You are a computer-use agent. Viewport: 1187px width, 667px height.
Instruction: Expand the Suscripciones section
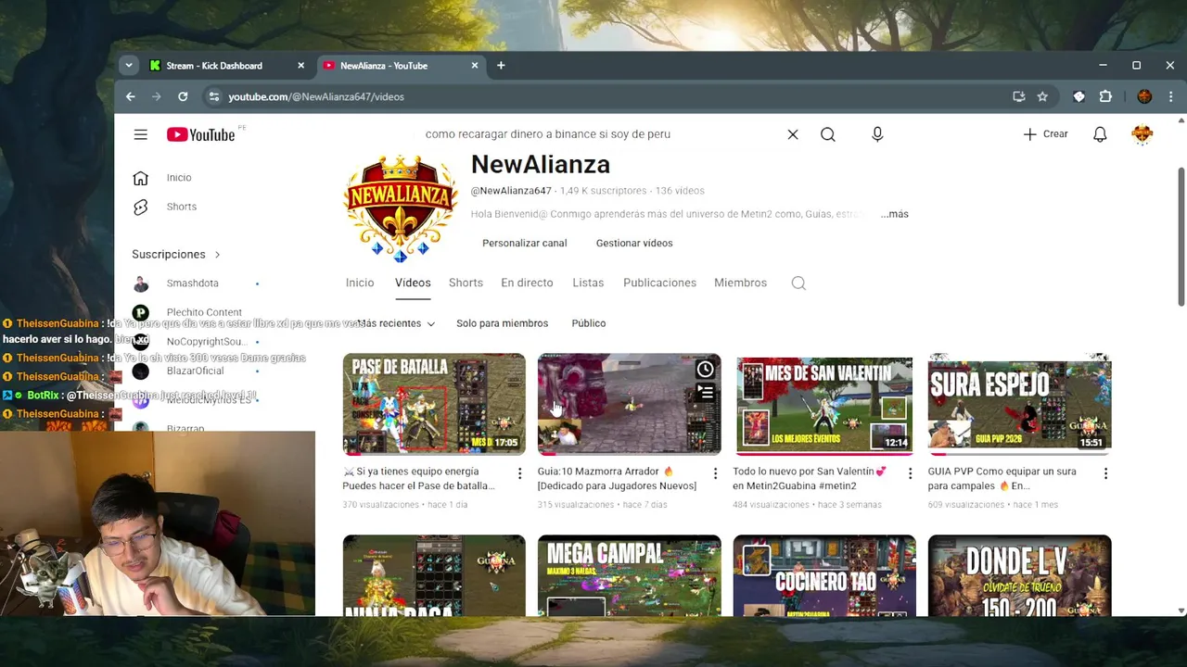[x=176, y=254]
